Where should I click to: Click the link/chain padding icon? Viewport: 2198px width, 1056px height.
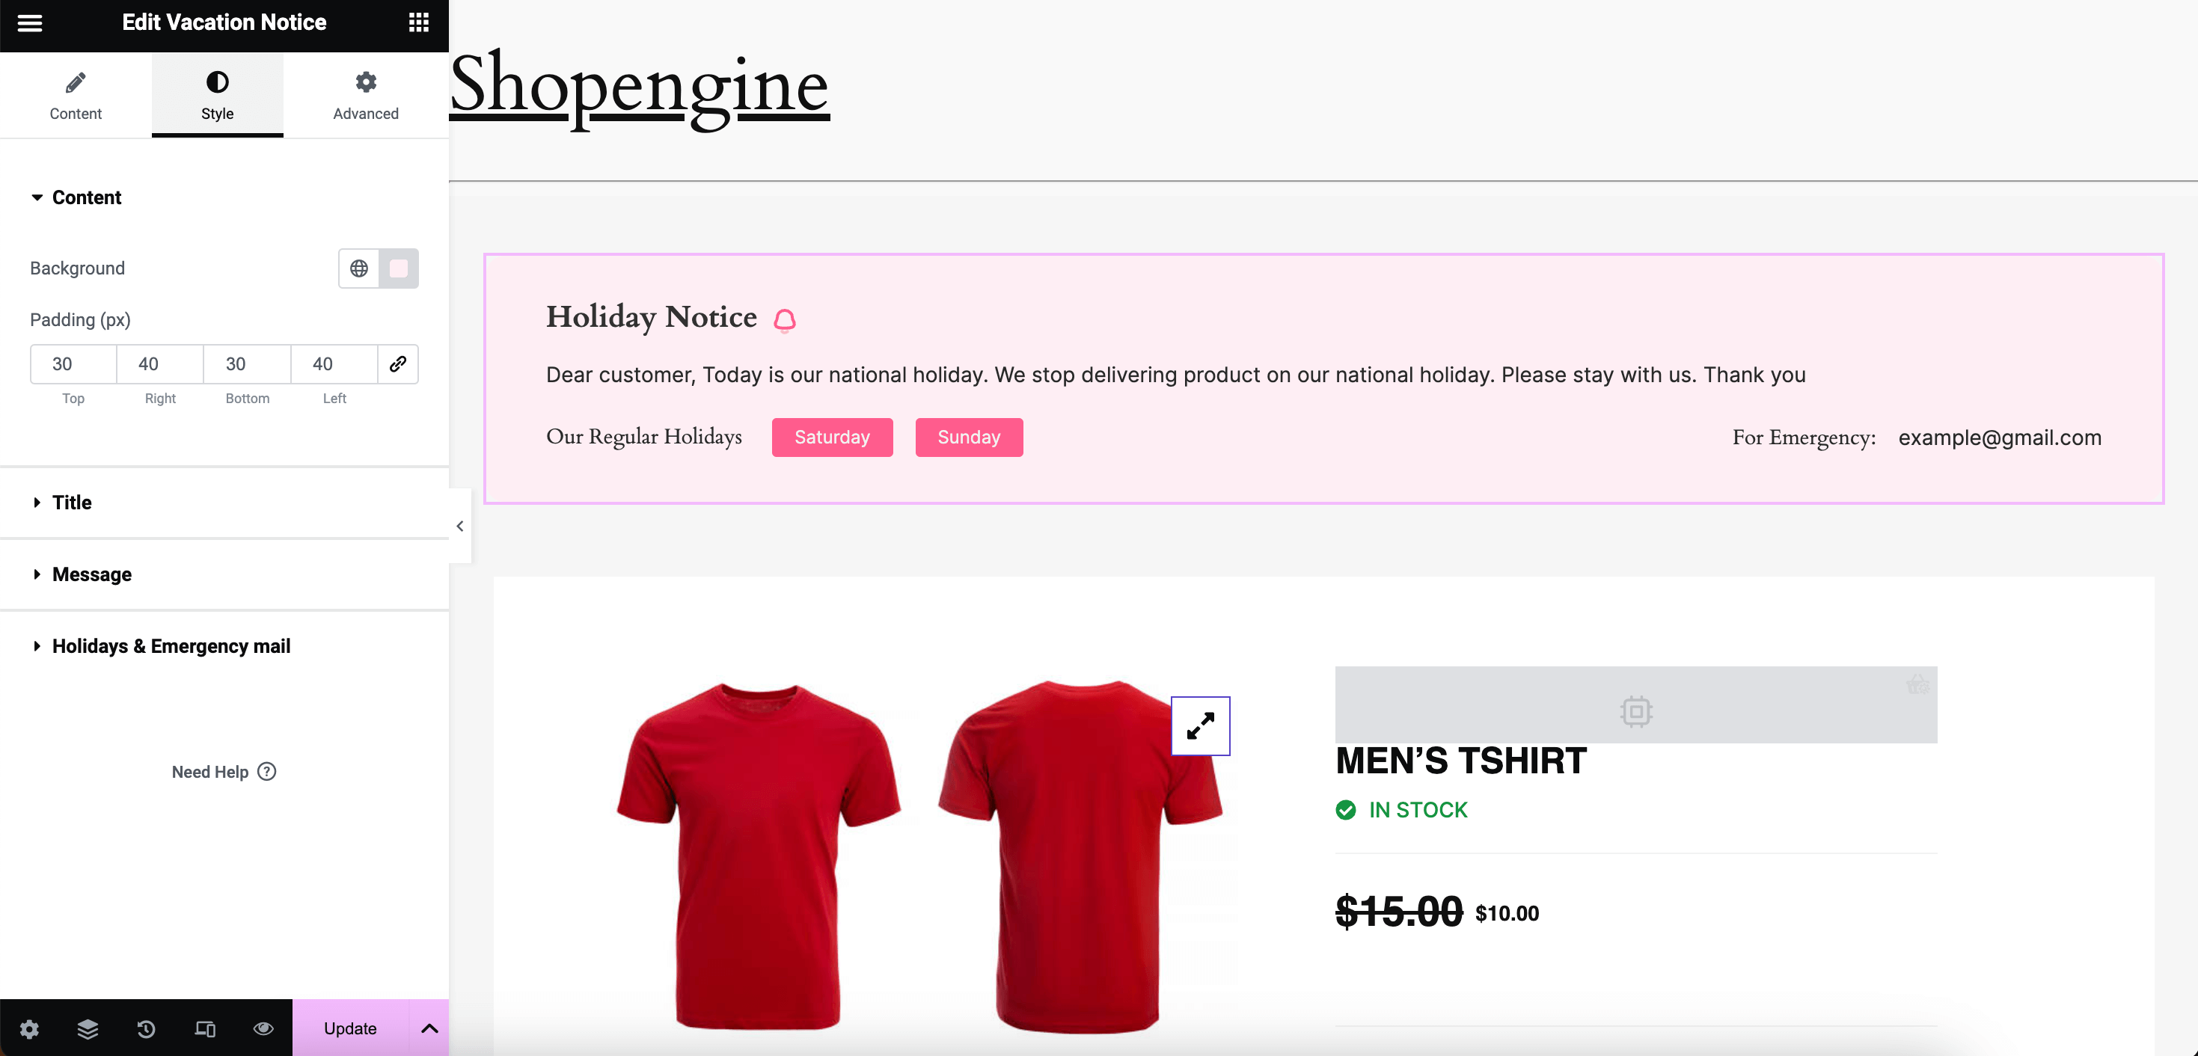tap(397, 364)
